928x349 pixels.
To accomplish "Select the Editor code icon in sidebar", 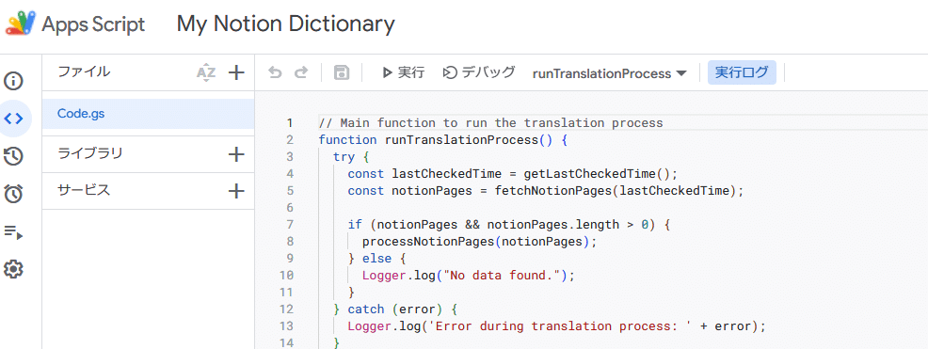I will (13, 119).
